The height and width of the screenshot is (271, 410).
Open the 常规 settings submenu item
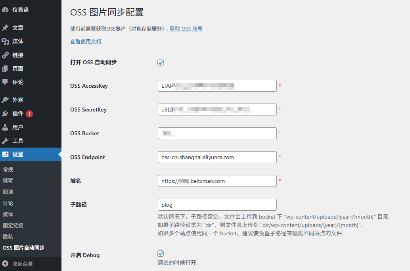[8, 169]
